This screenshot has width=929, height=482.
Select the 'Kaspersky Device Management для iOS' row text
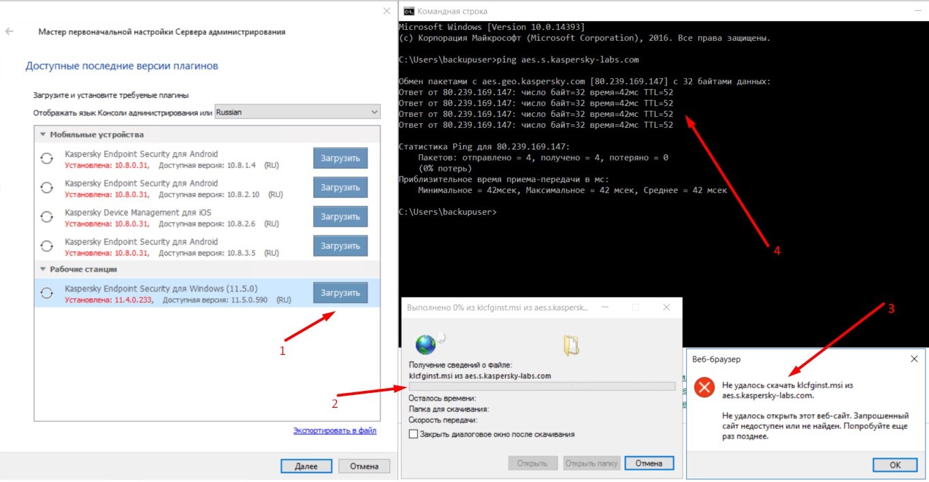[x=138, y=212]
